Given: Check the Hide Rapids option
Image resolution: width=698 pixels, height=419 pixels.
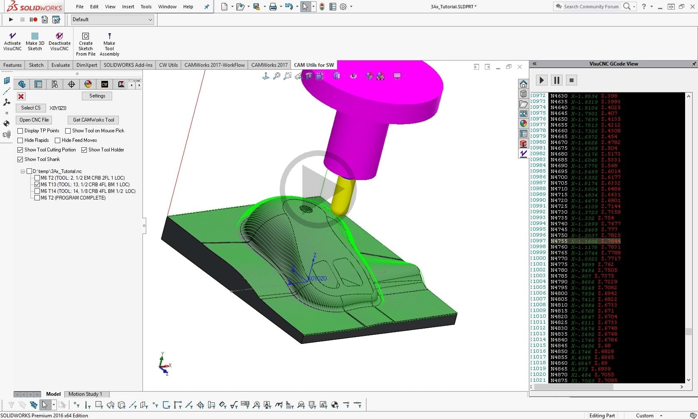Looking at the screenshot, I should [20, 140].
